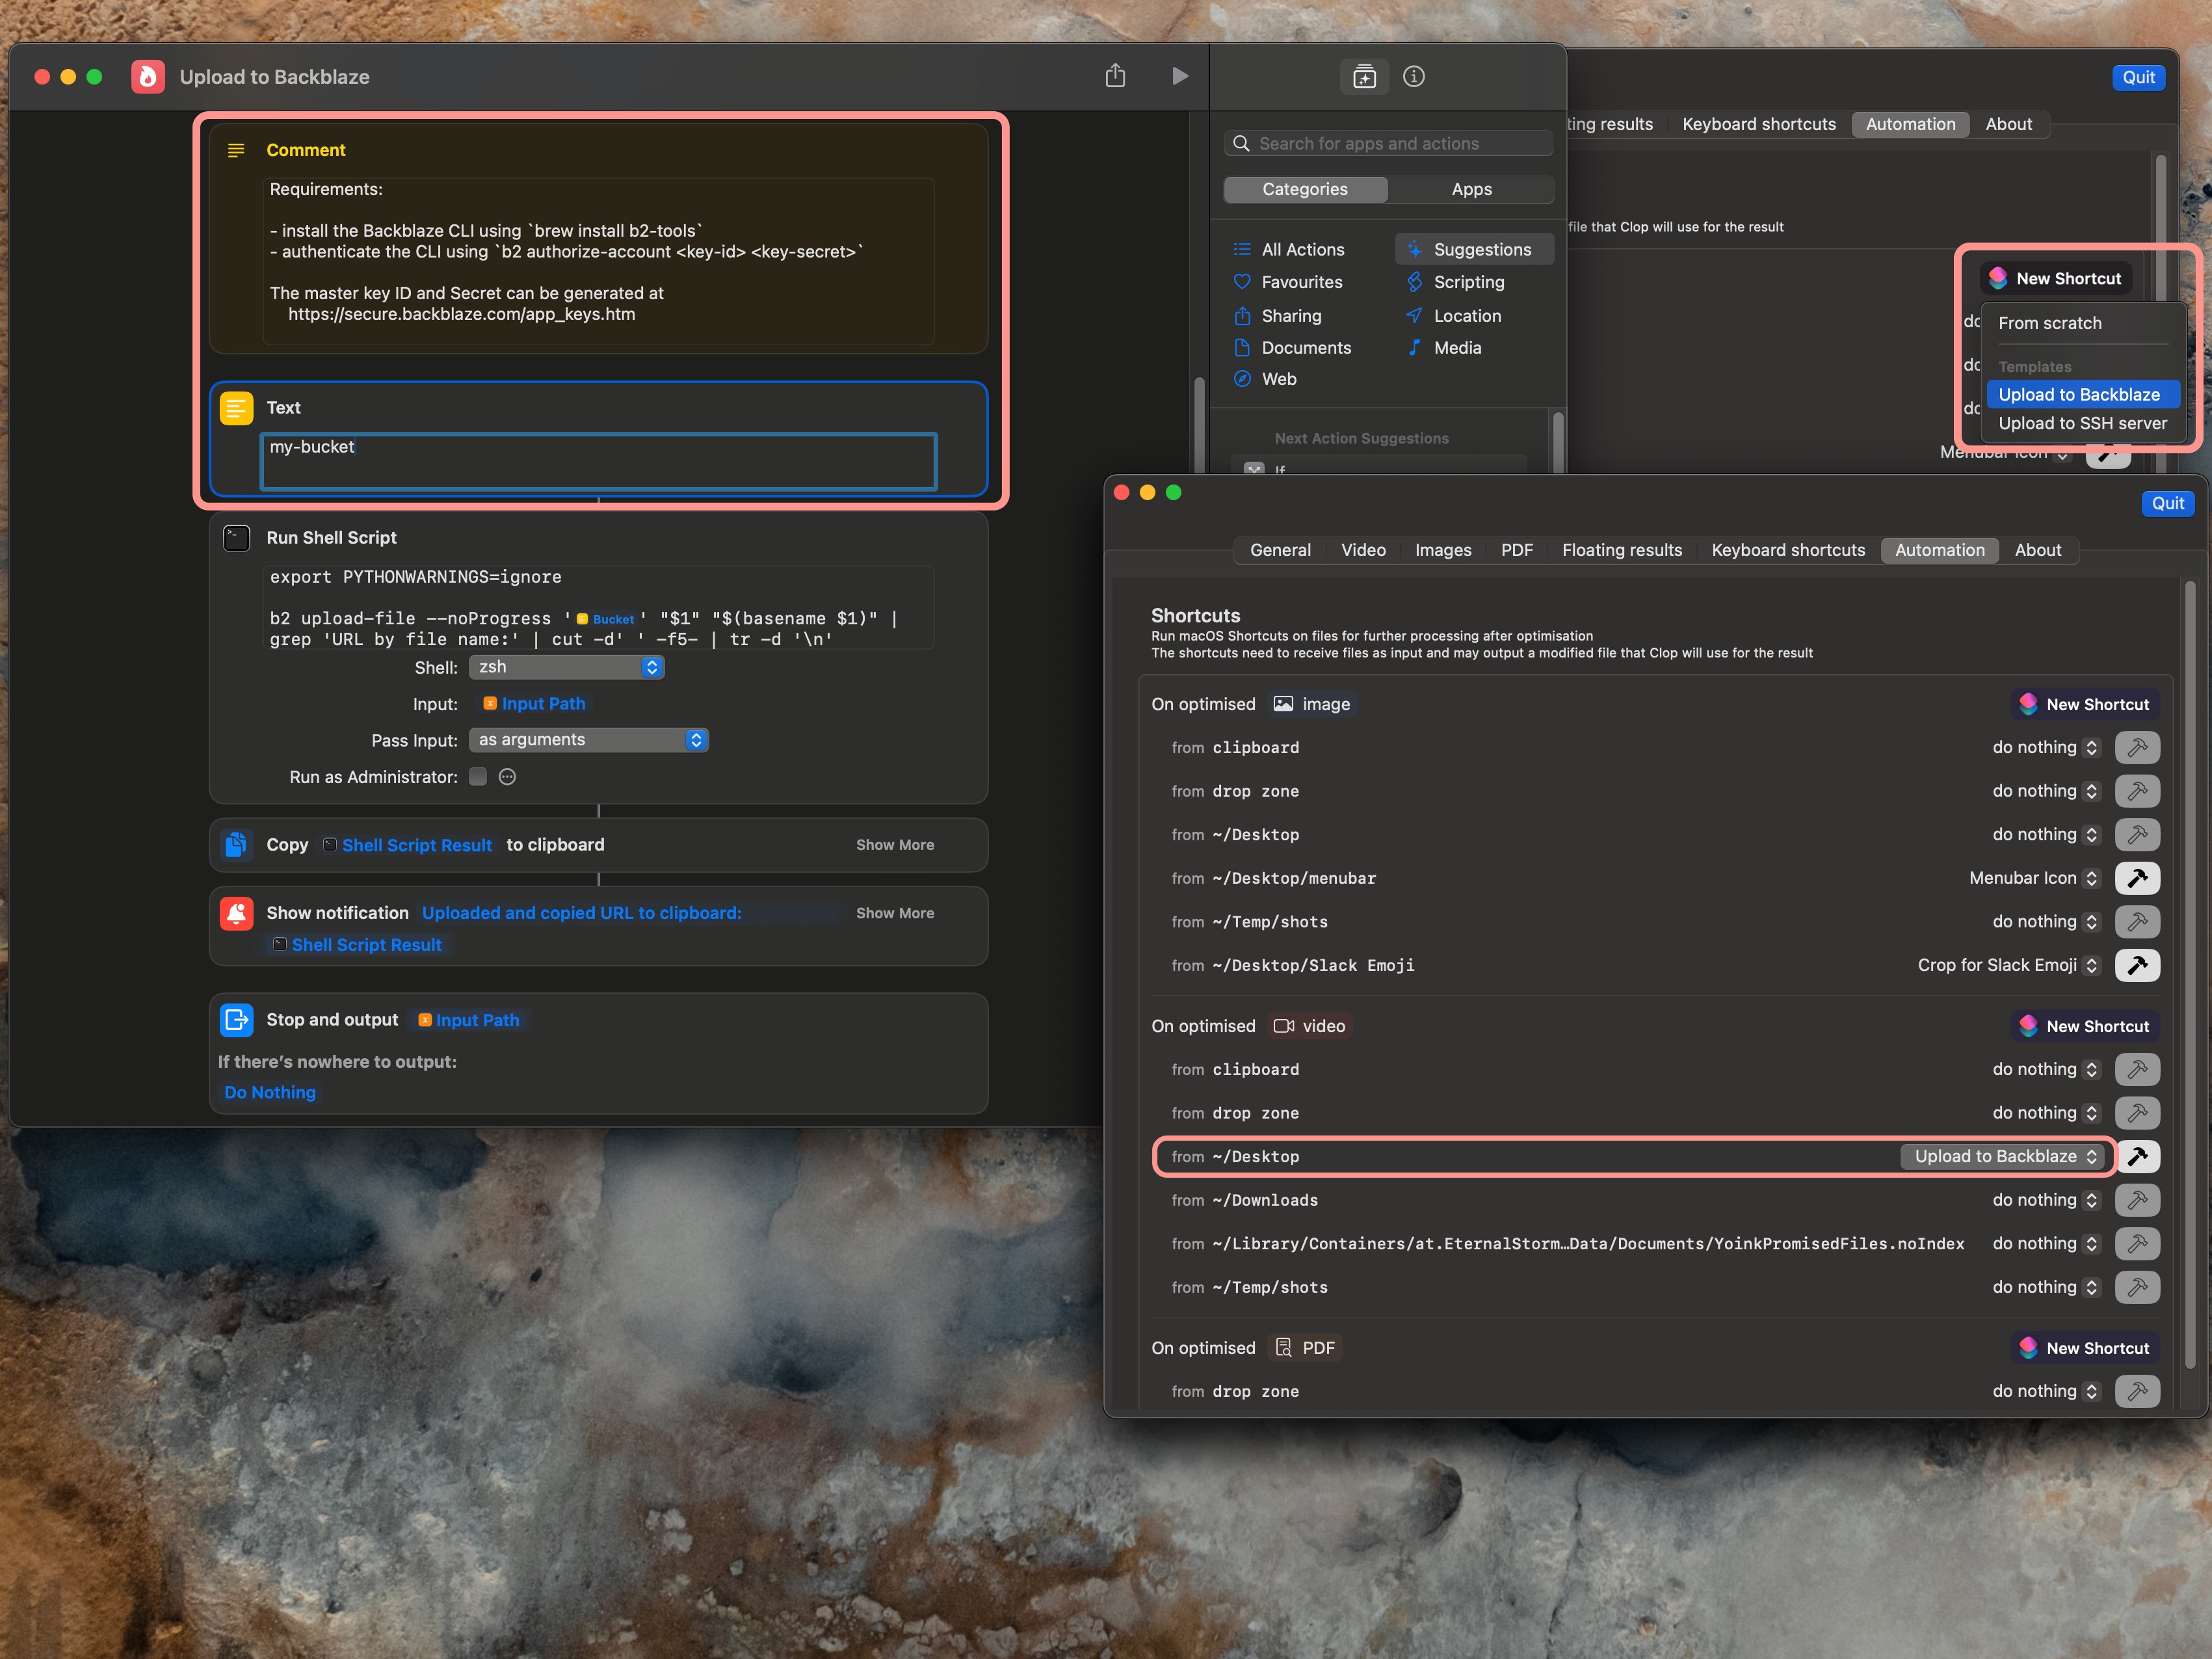The width and height of the screenshot is (2212, 1659).
Task: Click Show More on Copy action
Action: point(895,845)
